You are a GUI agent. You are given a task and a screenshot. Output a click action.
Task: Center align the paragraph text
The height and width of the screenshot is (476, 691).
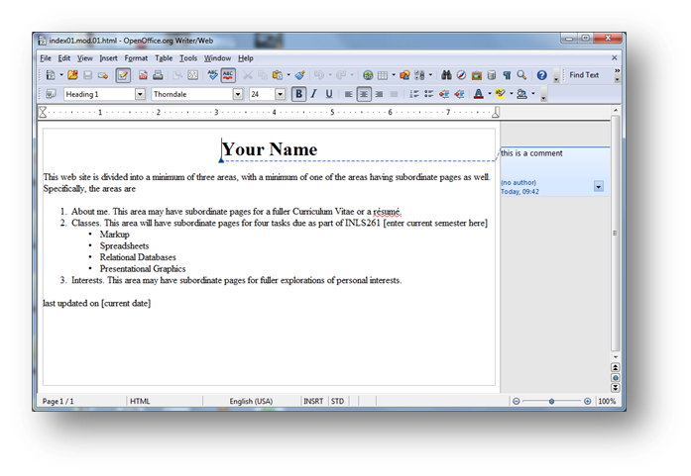tap(364, 95)
